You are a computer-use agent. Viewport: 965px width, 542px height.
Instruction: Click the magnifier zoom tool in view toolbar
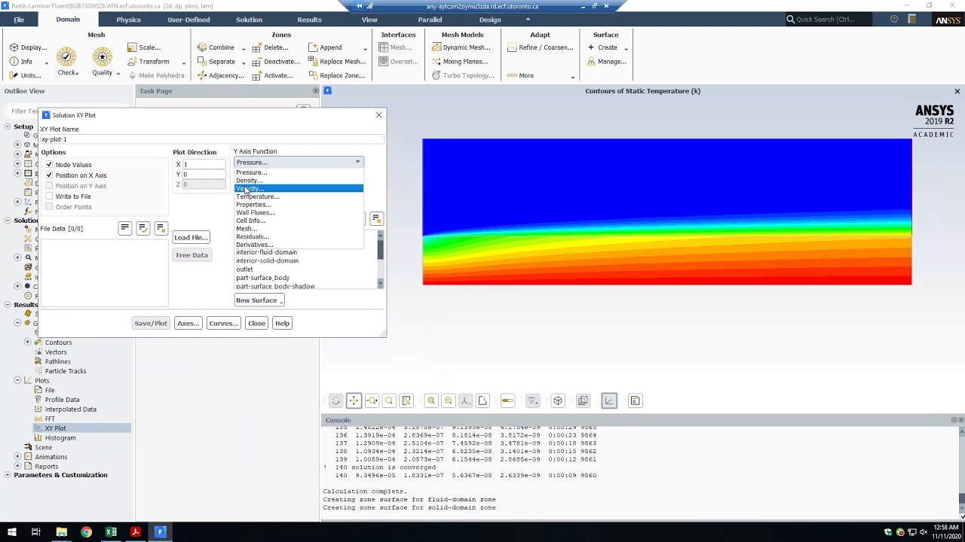click(x=389, y=400)
